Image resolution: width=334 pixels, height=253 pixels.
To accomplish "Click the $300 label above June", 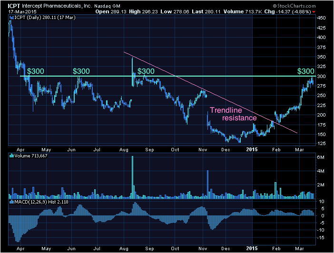I will pyautogui.click(x=81, y=71).
